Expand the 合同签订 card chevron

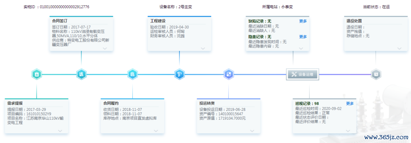105,49
